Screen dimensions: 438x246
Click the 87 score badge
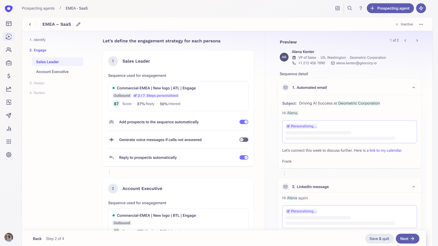point(116,104)
